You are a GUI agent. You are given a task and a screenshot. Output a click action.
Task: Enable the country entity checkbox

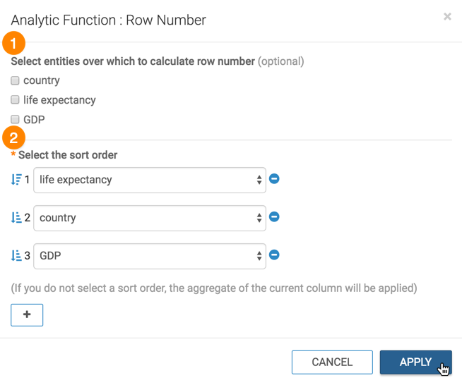15,80
